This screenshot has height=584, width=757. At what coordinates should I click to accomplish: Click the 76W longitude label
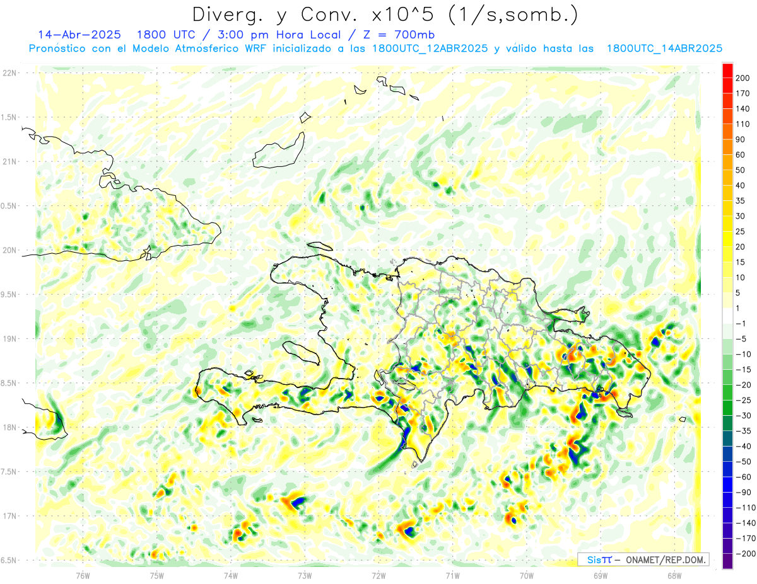coord(83,575)
